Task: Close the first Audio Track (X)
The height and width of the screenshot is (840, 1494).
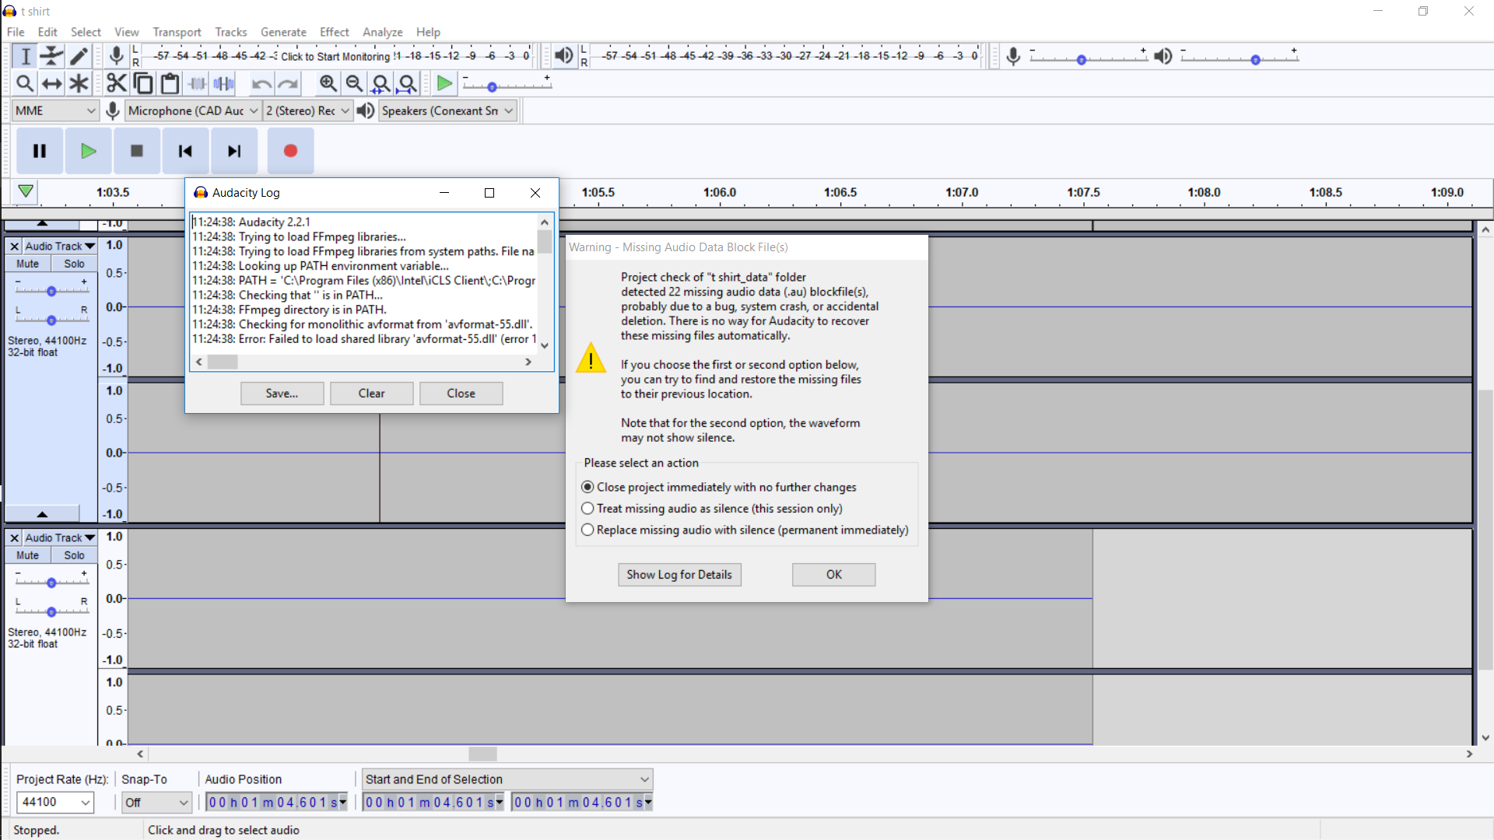Action: pyautogui.click(x=14, y=246)
